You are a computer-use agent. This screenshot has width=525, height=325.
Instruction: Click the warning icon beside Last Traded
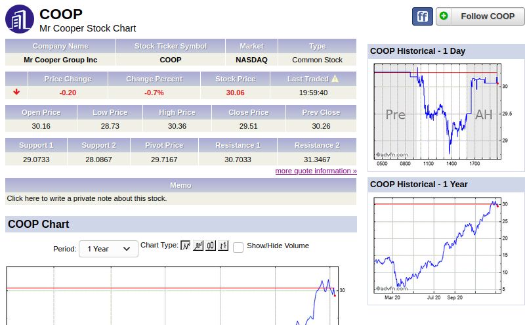(x=335, y=79)
